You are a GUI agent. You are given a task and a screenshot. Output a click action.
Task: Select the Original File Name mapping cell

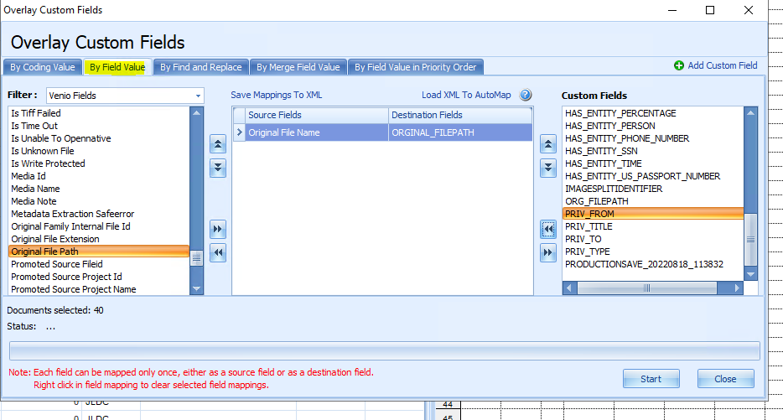[x=317, y=132]
